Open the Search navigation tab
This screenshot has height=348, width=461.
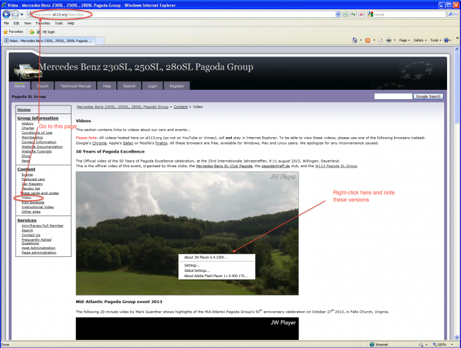pos(129,86)
